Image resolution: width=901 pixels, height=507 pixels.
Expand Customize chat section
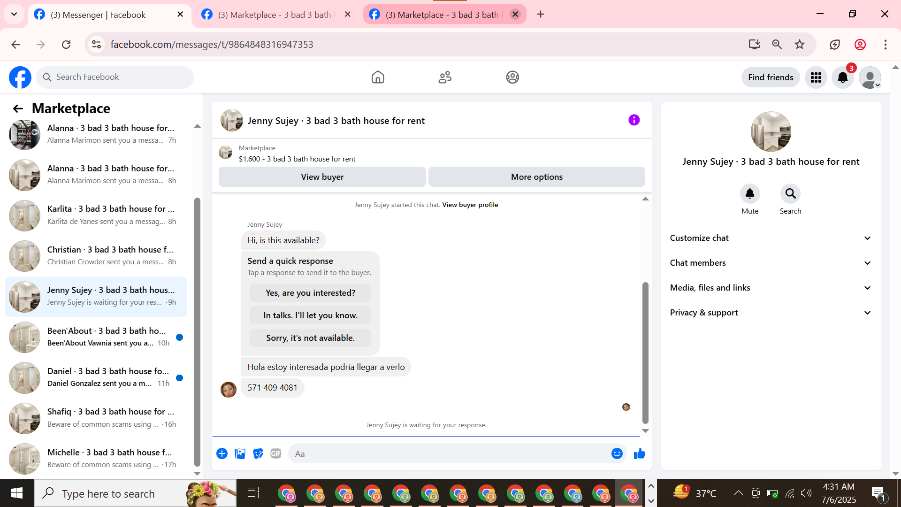771,238
